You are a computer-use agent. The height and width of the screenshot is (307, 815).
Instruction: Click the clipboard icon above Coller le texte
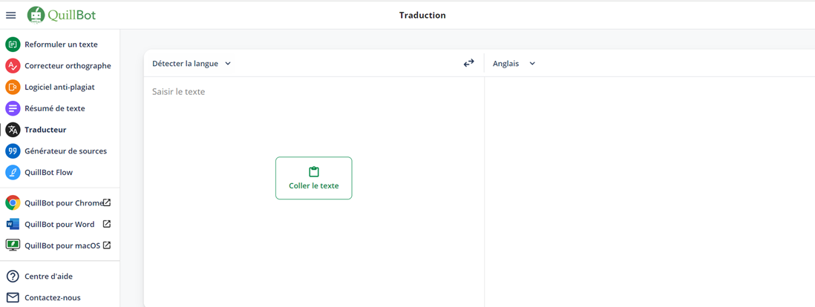pos(313,172)
